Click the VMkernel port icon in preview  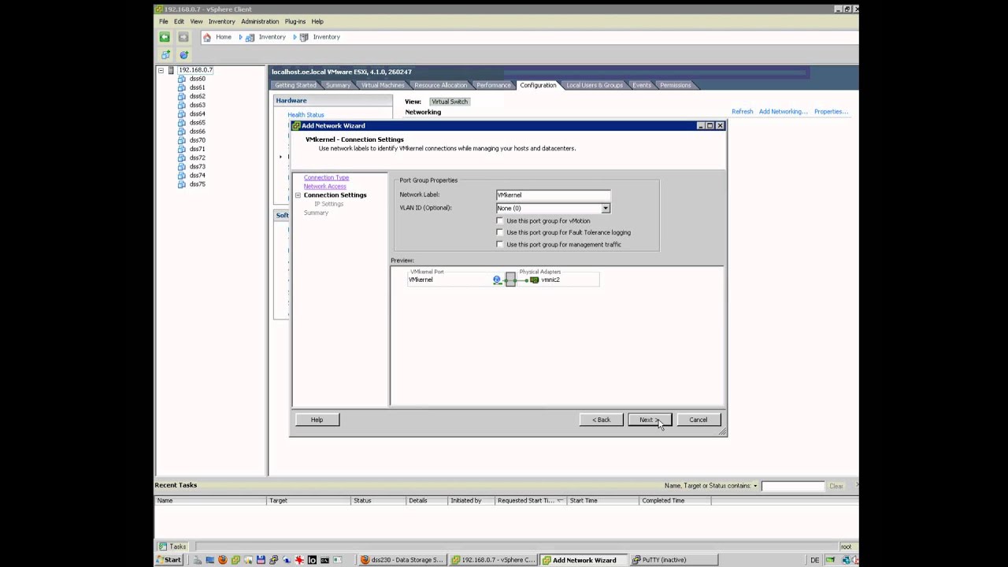[497, 280]
